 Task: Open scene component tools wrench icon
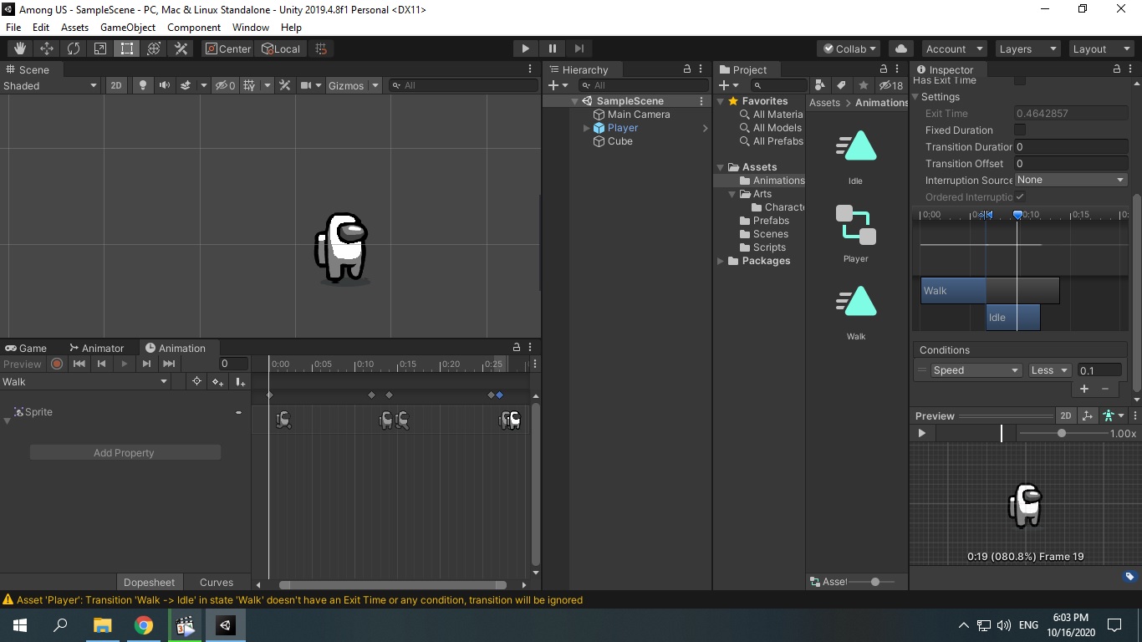click(x=285, y=85)
